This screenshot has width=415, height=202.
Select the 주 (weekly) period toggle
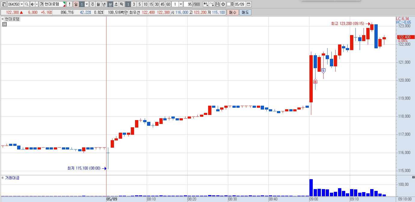pos(92,4)
